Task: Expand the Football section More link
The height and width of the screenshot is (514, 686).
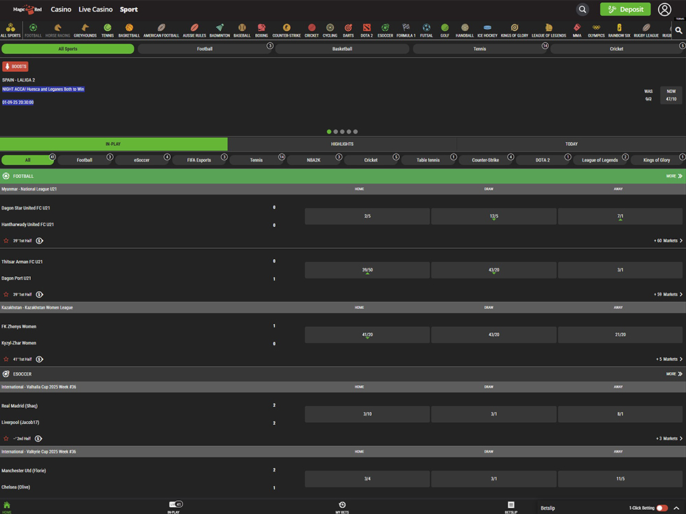Action: click(674, 176)
